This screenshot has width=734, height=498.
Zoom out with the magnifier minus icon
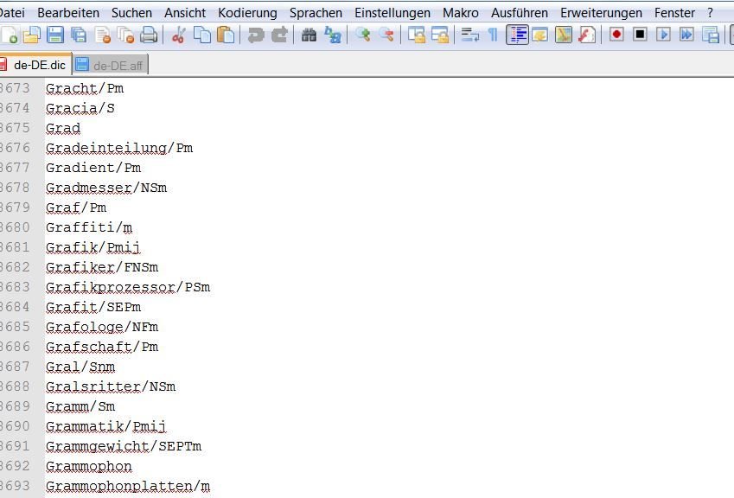pos(386,35)
